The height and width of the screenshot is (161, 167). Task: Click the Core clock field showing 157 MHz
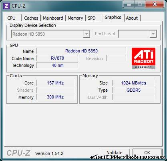click(55, 83)
